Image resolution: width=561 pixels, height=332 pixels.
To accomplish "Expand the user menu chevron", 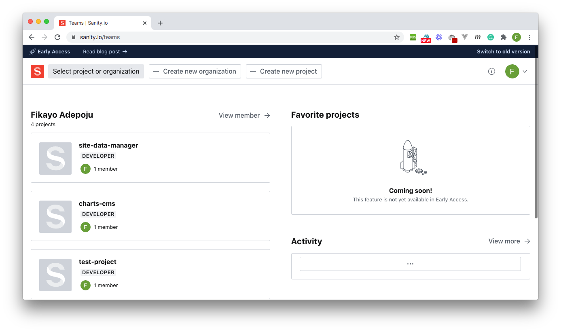I will point(525,72).
